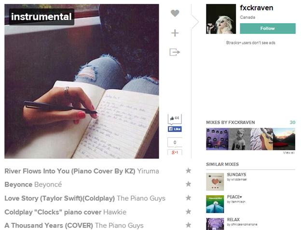Open the mountain sunset mix thumbnail

point(284,139)
